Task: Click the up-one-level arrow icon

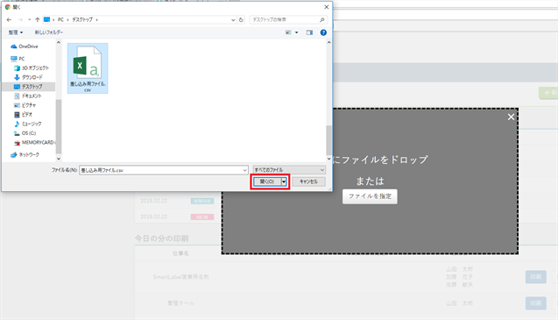Action: (x=38, y=19)
